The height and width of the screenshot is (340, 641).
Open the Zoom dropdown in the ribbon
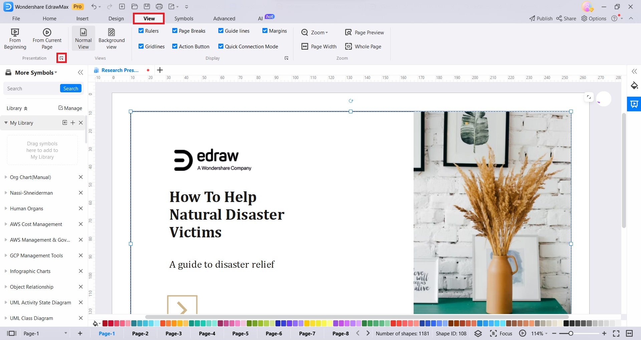tap(314, 32)
